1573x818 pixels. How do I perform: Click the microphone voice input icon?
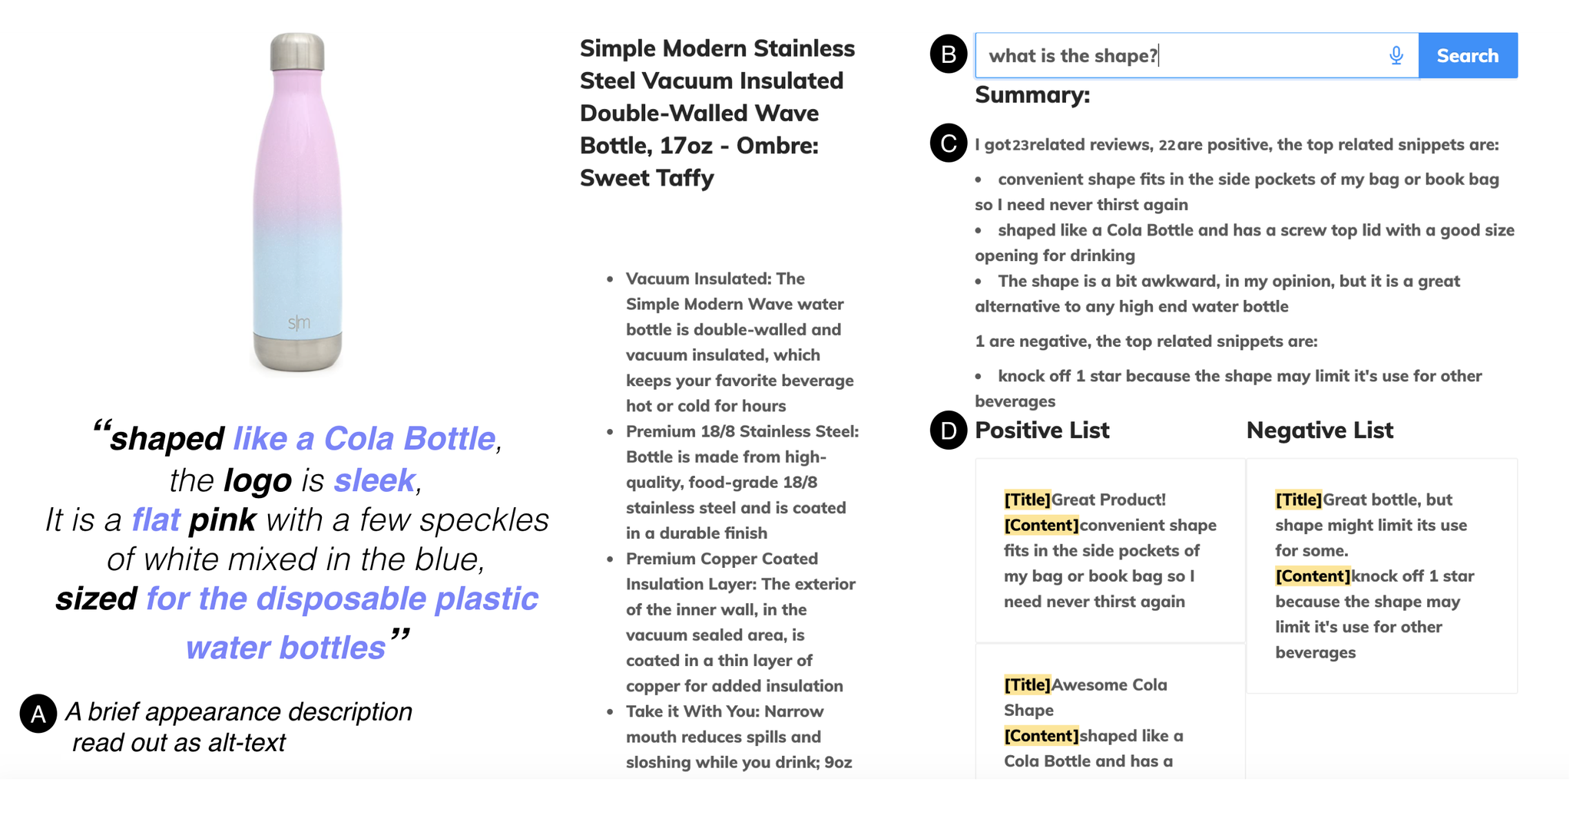tap(1396, 55)
